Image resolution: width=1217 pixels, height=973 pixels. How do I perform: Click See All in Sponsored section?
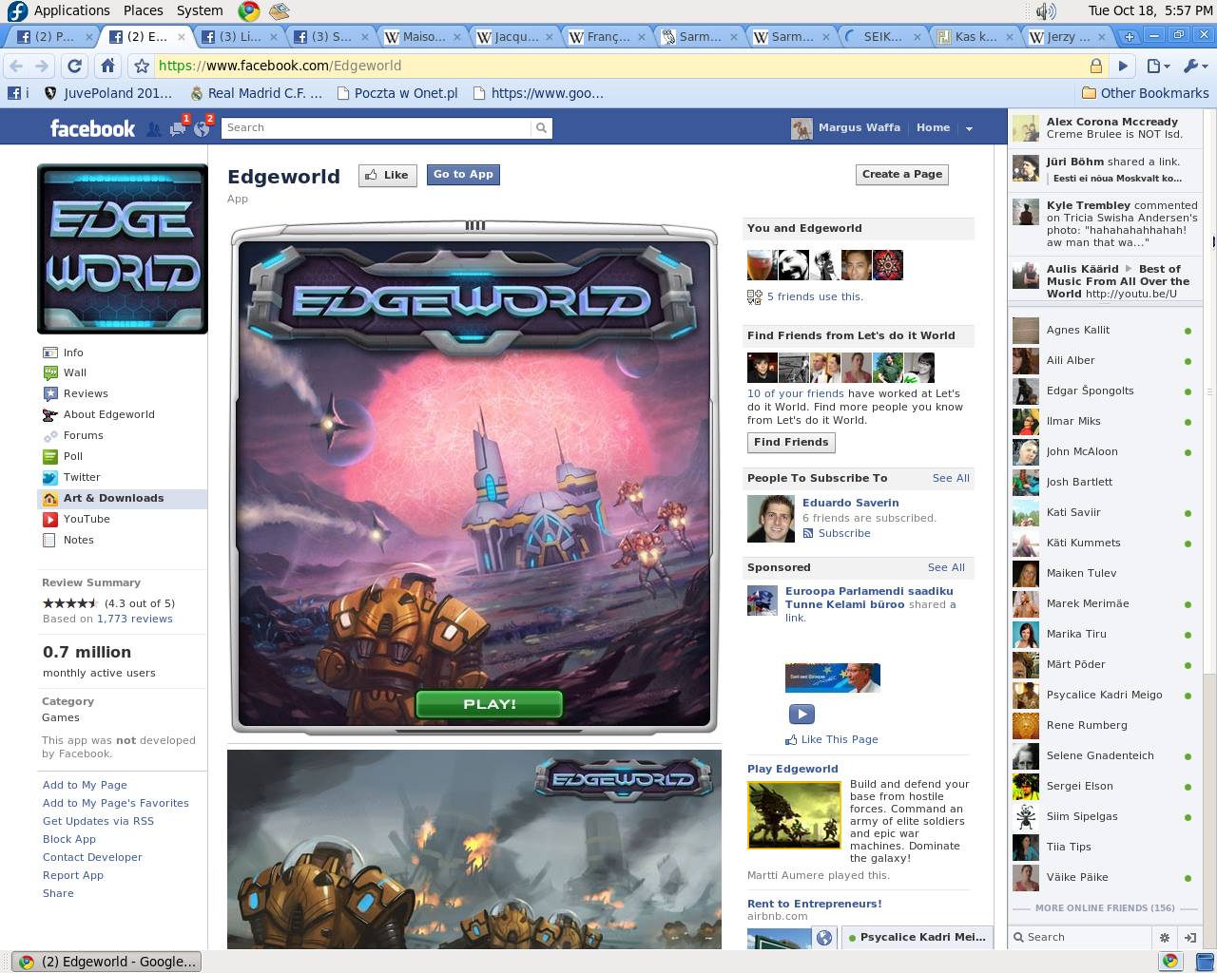[946, 567]
